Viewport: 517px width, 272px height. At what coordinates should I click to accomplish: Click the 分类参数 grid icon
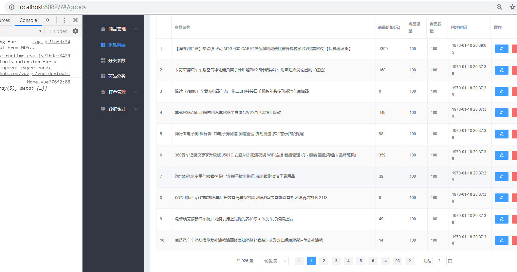click(x=103, y=61)
